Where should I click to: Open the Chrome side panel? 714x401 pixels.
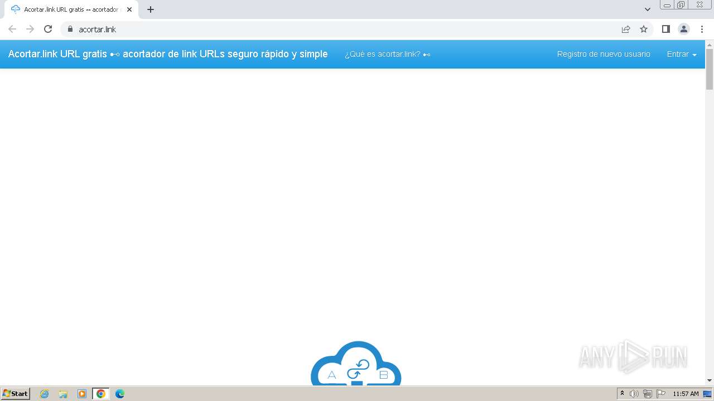coord(665,29)
